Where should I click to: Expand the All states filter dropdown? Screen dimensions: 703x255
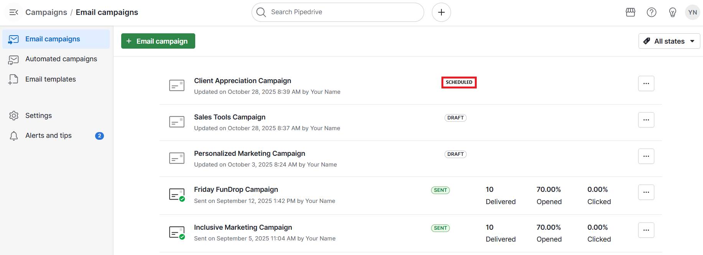pyautogui.click(x=669, y=41)
